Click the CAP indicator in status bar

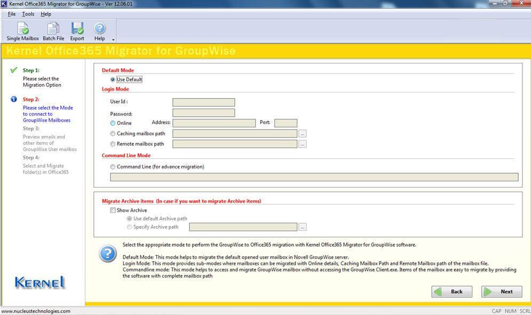tap(496, 311)
